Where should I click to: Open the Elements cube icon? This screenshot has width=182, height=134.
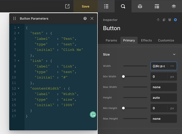pos(140,6)
